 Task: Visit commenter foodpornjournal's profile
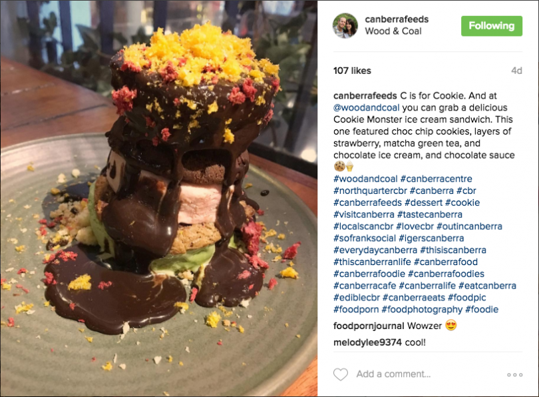point(369,326)
